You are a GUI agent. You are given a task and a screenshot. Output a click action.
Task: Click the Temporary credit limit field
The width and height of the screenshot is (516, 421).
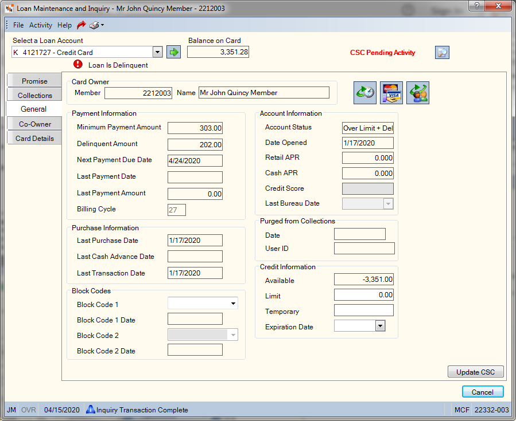(x=364, y=310)
